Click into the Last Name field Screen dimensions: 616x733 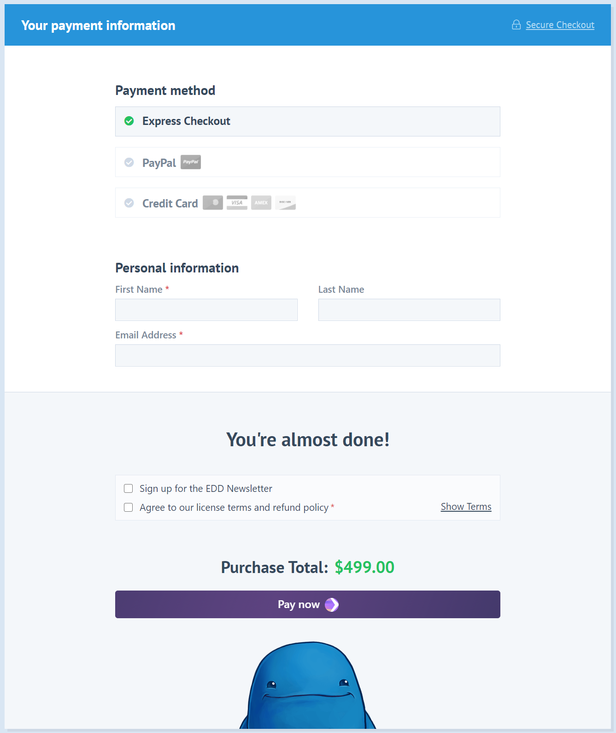(x=409, y=310)
